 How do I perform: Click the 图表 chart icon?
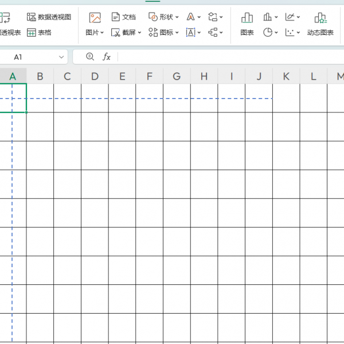(247, 18)
